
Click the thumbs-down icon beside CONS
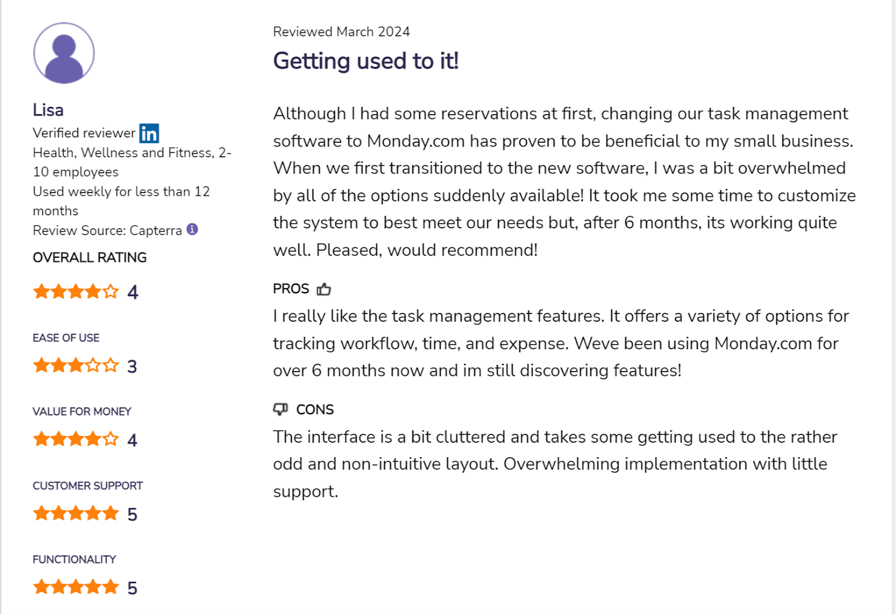(x=281, y=409)
